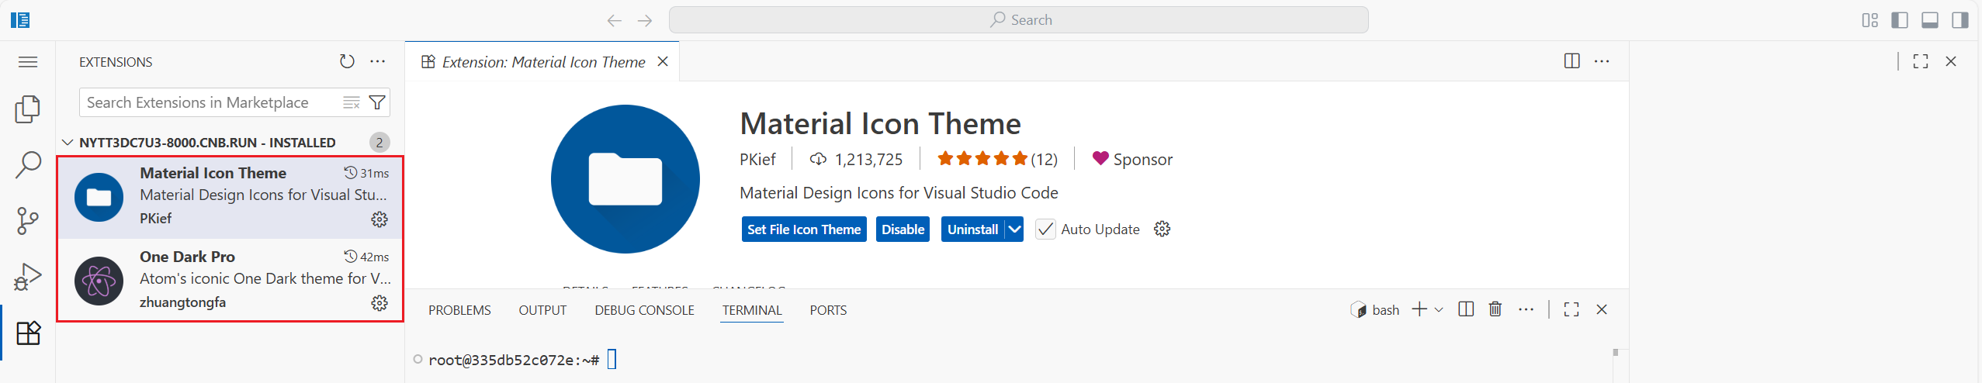This screenshot has height=383, width=1982.
Task: Click the Disable button
Action: pyautogui.click(x=902, y=229)
